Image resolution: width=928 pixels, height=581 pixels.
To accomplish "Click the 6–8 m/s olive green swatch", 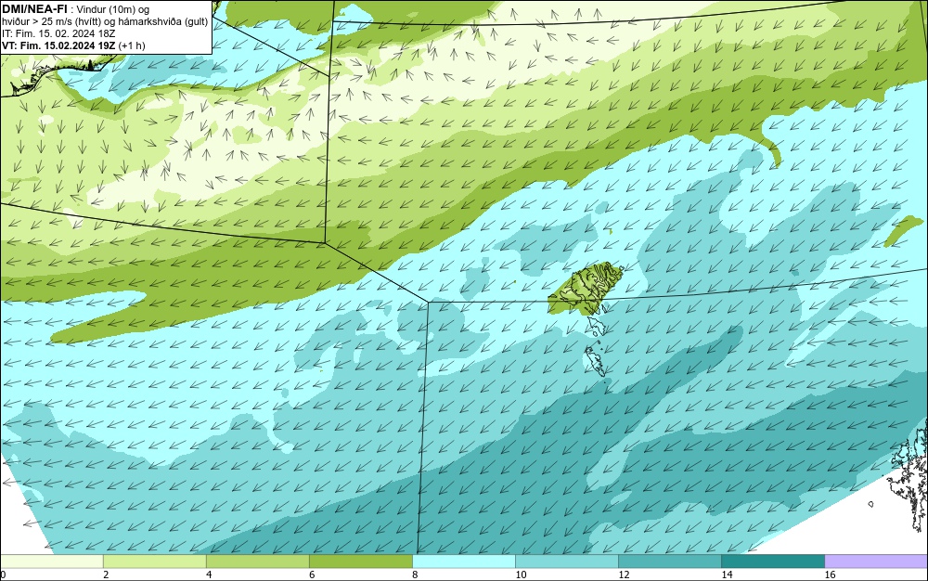I will 360,561.
